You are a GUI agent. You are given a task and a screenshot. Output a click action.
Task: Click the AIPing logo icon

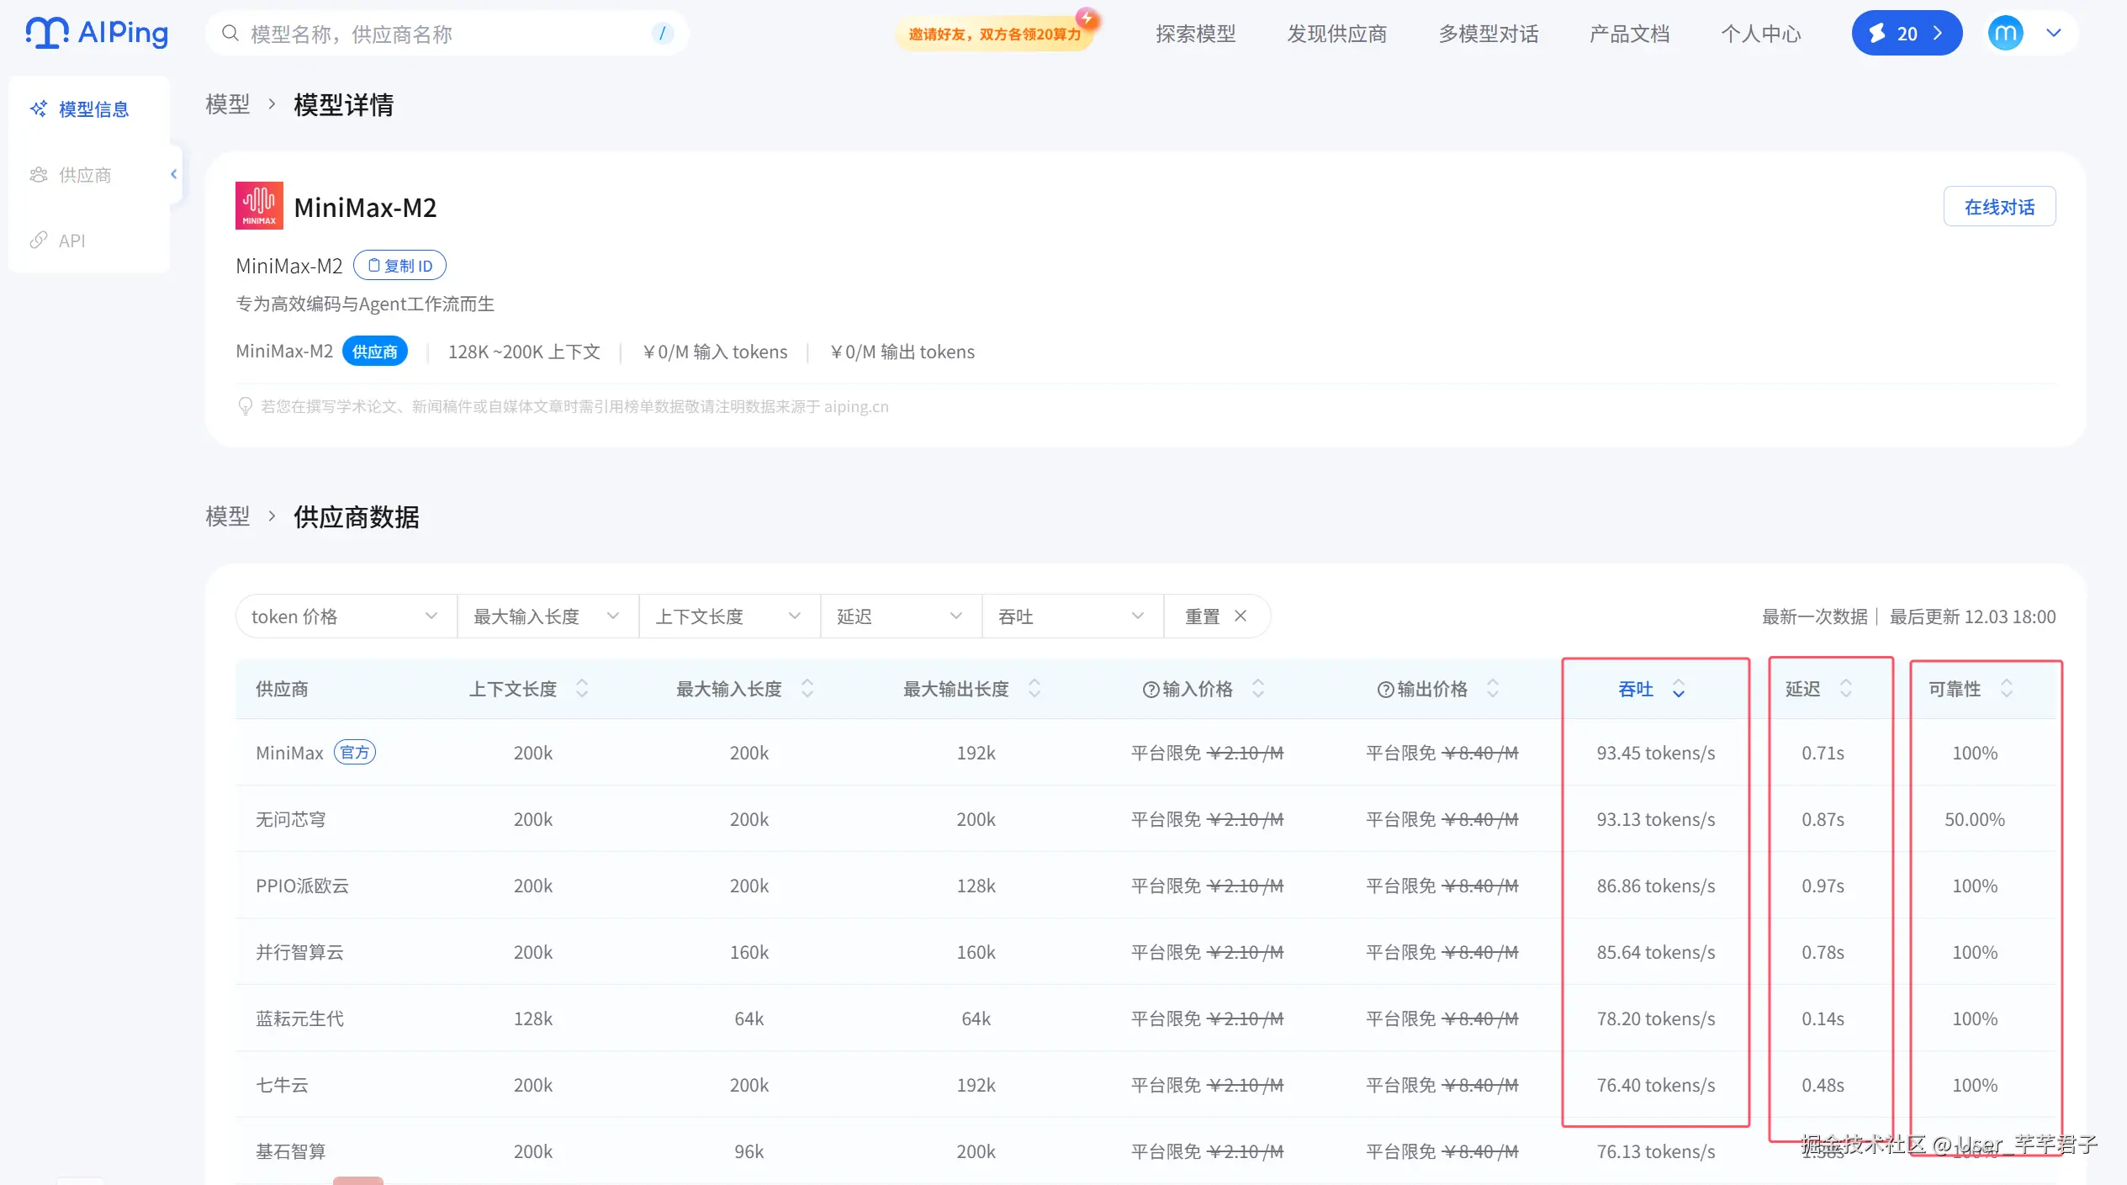(46, 33)
